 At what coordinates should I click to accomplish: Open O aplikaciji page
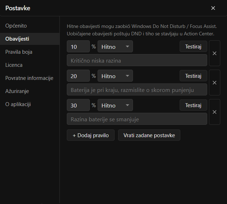point(30,104)
